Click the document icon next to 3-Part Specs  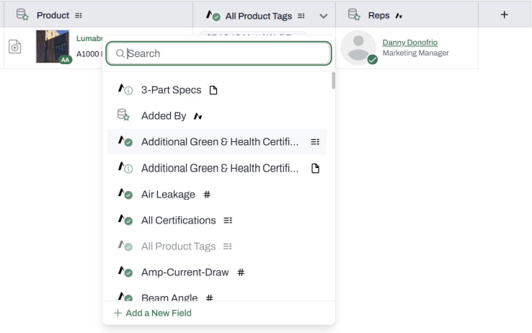[x=213, y=90]
